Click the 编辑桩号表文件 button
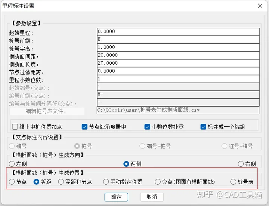This screenshot has height=206, width=269. (x=47, y=111)
